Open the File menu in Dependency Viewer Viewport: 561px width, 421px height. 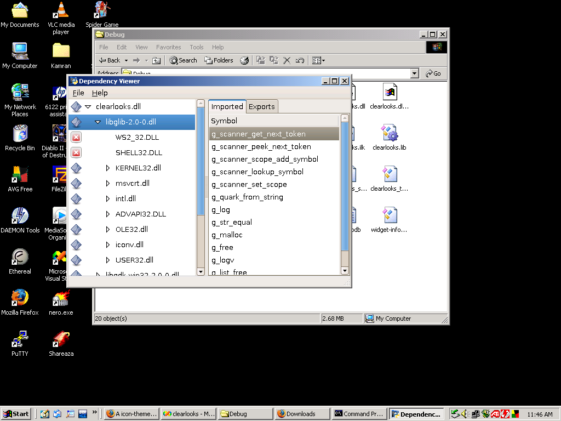(78, 93)
